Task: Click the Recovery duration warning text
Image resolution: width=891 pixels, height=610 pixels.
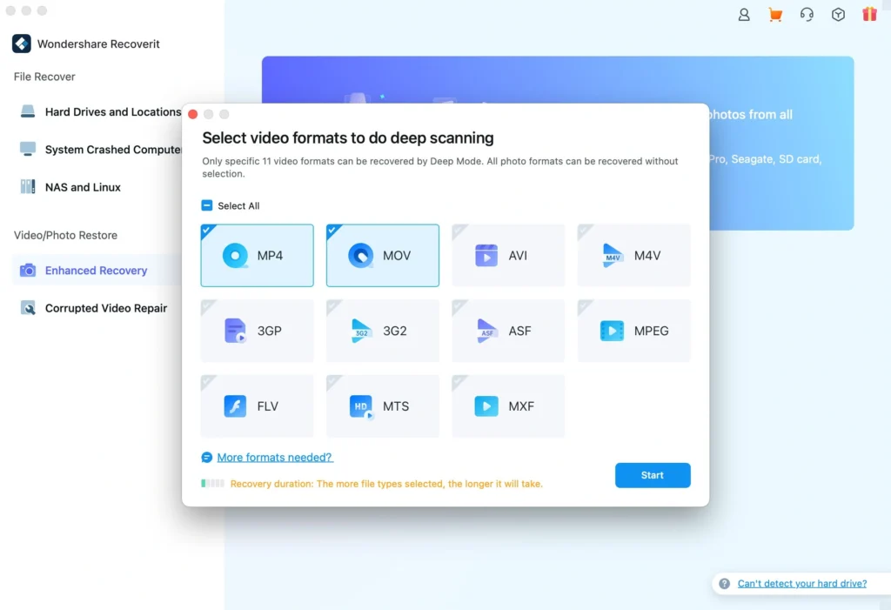Action: (x=386, y=484)
